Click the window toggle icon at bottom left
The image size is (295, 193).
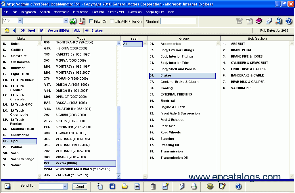7,186
